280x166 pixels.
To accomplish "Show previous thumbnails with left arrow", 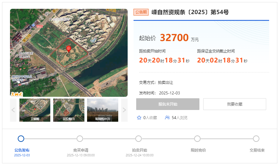I will 13,110.
